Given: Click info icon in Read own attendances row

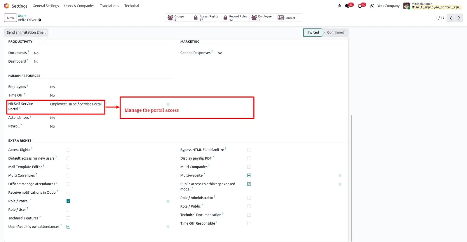Looking at the screenshot, I should pyautogui.click(x=168, y=227).
